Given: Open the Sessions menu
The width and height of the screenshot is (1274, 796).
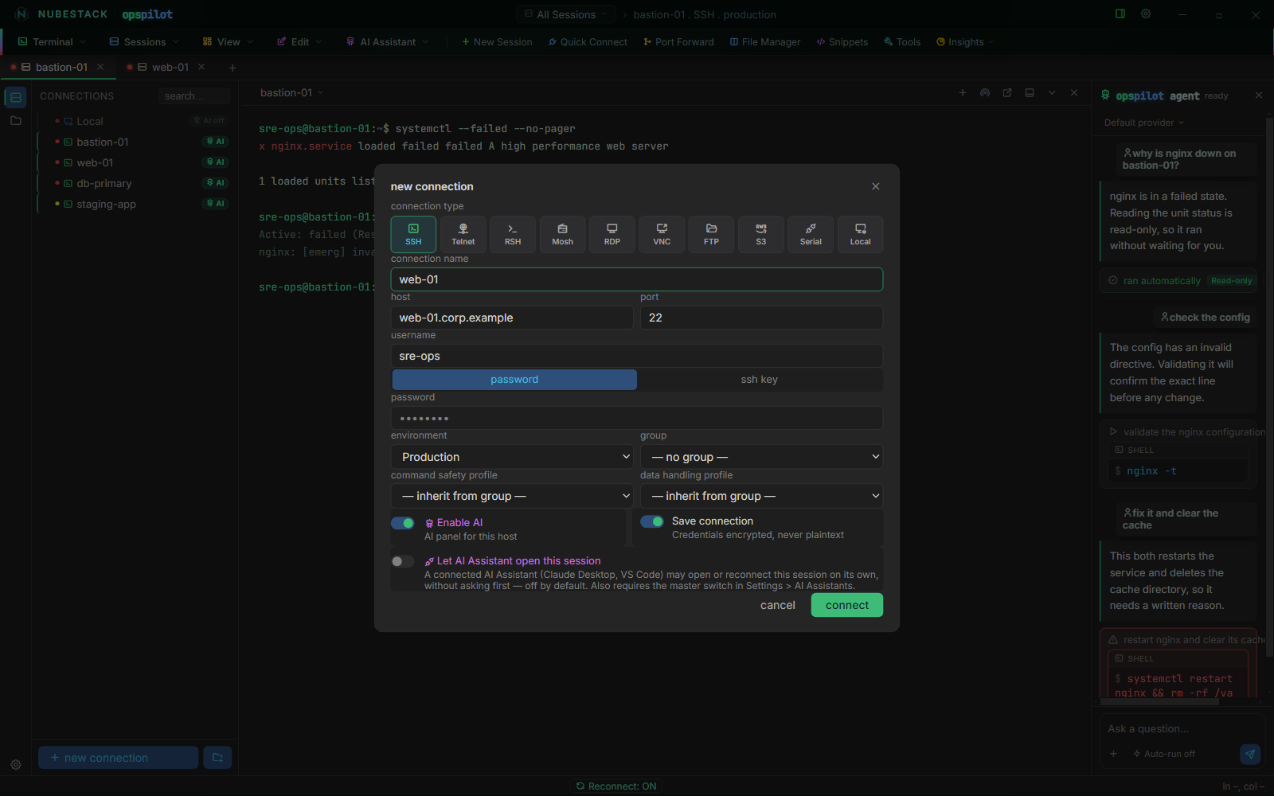Looking at the screenshot, I should pyautogui.click(x=144, y=42).
